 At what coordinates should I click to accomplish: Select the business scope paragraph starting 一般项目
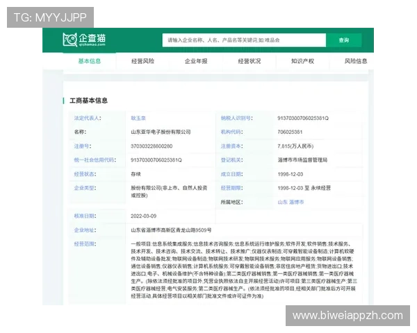pos(244,270)
